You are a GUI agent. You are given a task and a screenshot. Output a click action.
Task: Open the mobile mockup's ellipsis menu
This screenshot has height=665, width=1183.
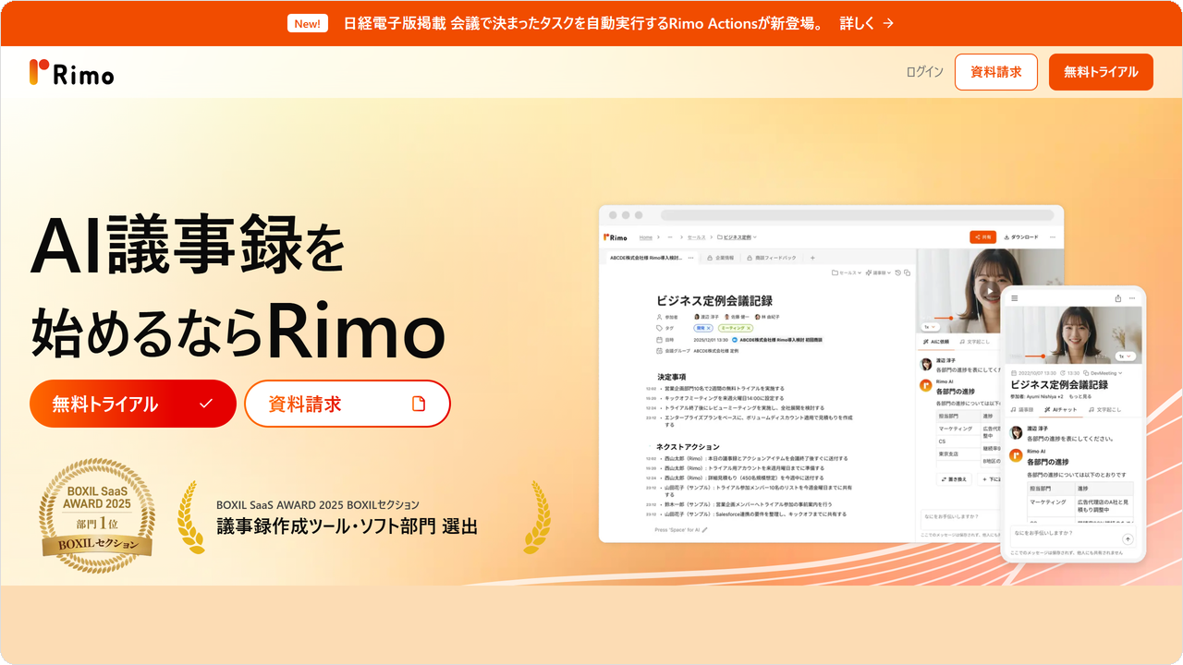[1132, 298]
